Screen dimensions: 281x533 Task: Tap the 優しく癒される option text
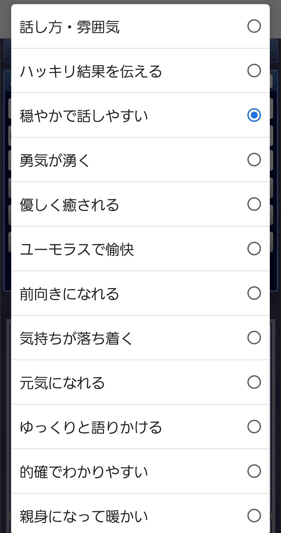pos(69,205)
